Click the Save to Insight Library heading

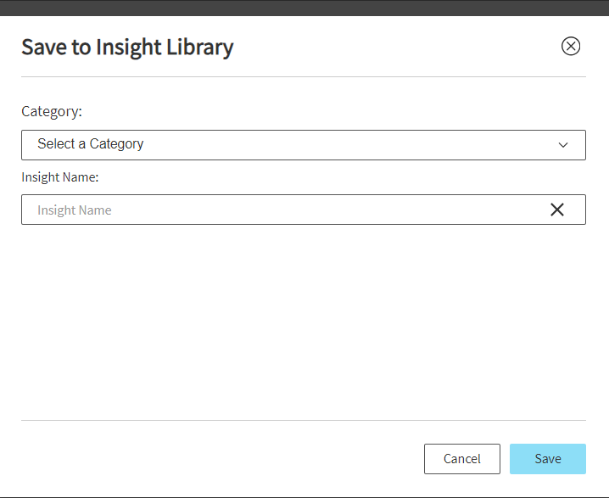tap(127, 47)
